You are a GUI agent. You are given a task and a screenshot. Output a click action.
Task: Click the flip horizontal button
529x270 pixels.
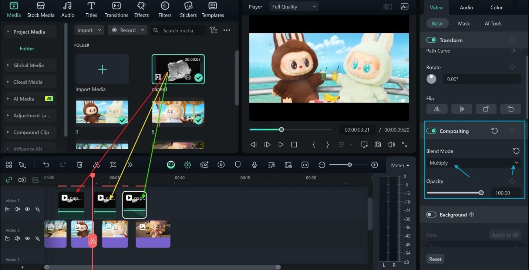coord(437,109)
